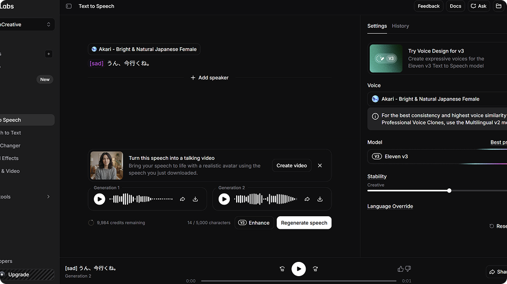Click the Upgrade button
The width and height of the screenshot is (507, 284).
[27, 275]
